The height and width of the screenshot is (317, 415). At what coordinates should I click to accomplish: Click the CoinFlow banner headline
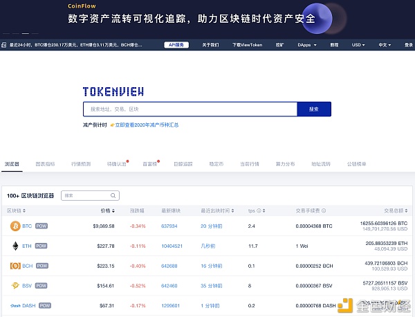click(192, 19)
